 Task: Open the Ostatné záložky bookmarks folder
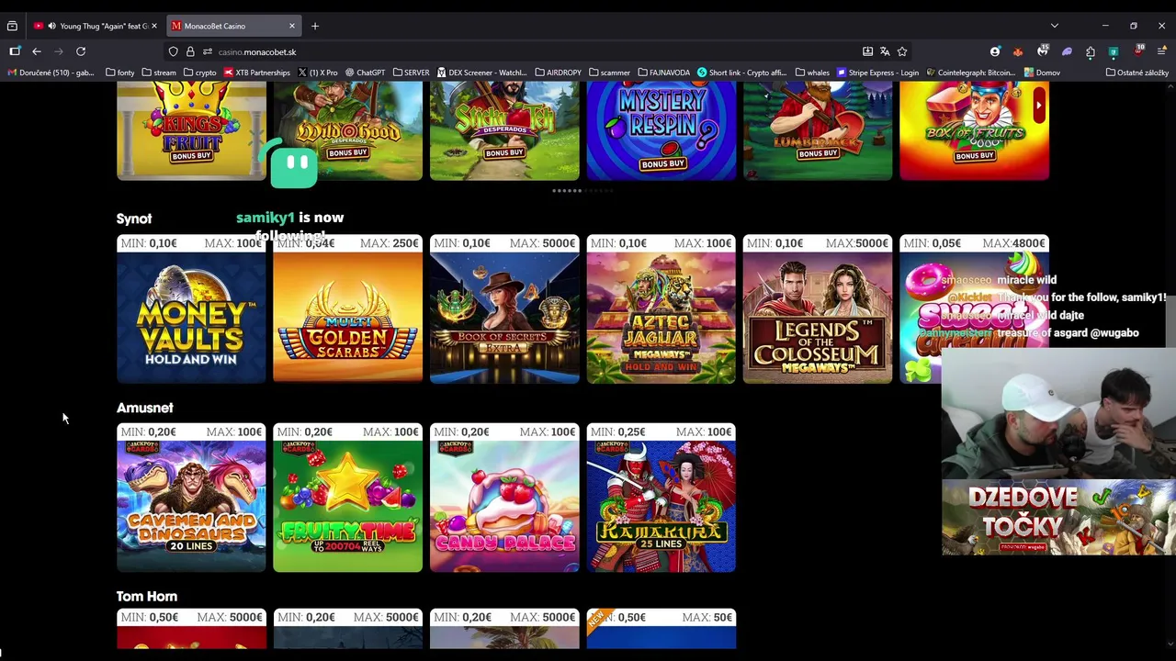click(1137, 73)
